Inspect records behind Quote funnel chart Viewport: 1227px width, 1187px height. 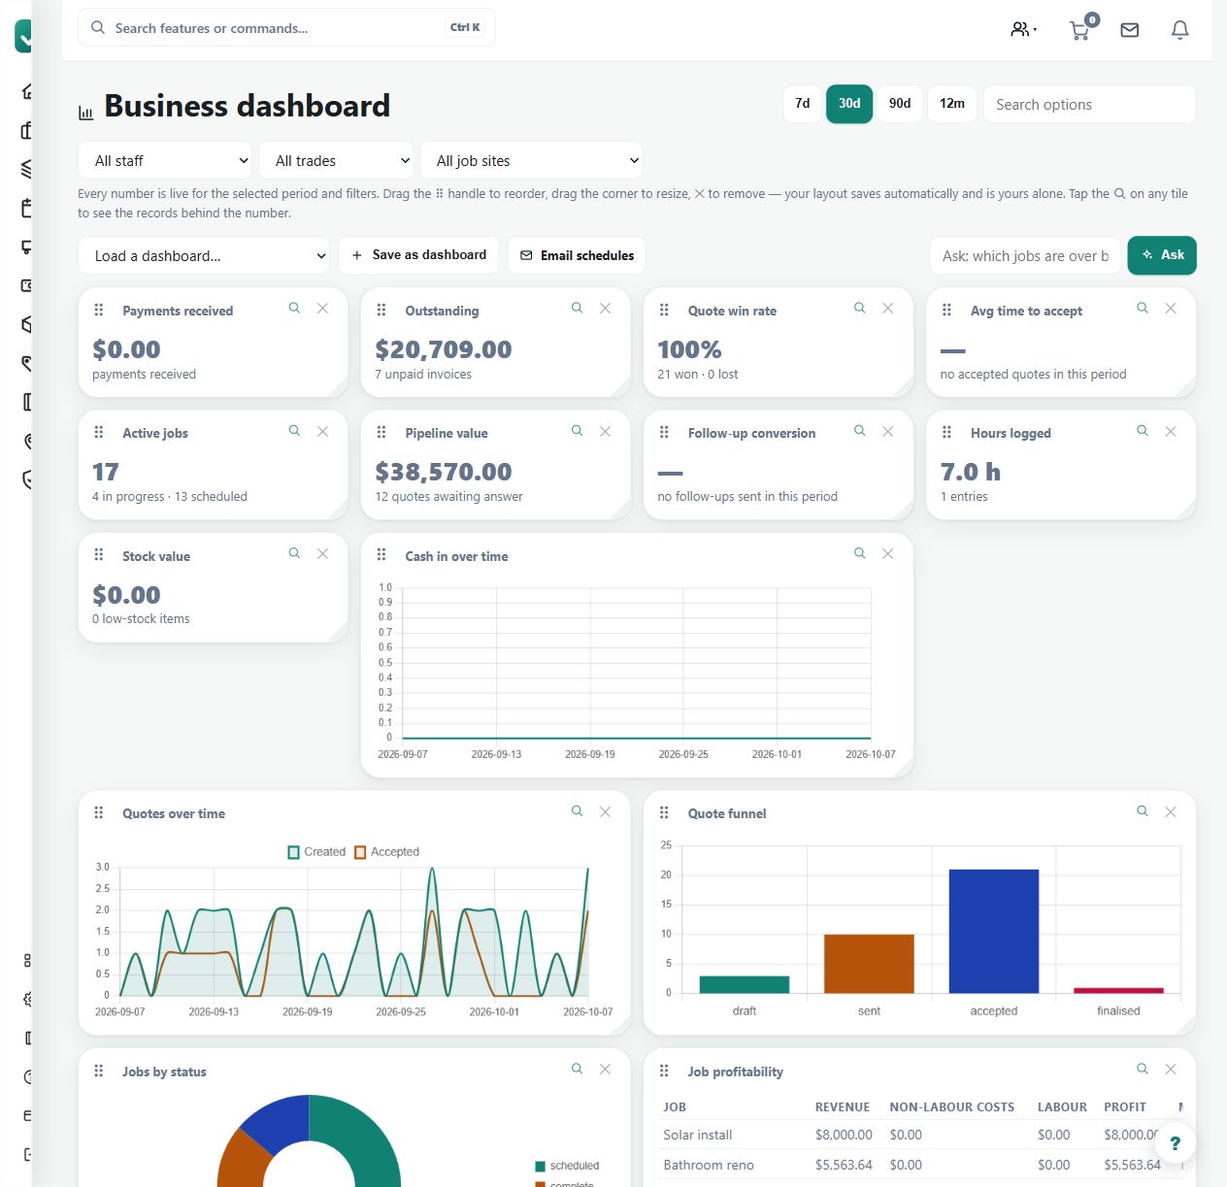(1143, 810)
